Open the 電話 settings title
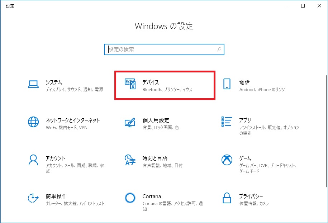The height and width of the screenshot is (223, 328). [244, 82]
